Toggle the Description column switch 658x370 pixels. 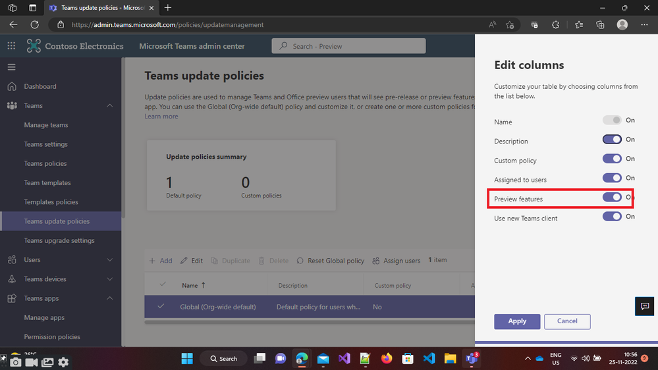point(612,140)
